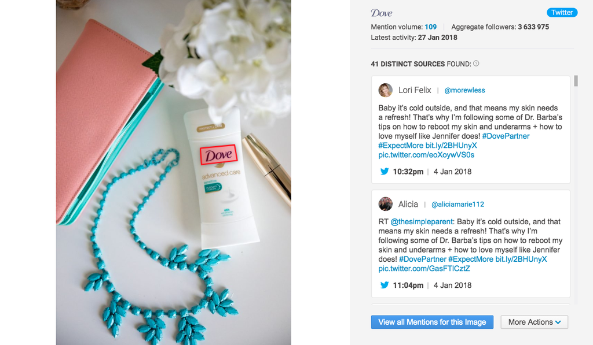593x345 pixels.
Task: Click the red-highlighted Dove logo detection box
Action: (x=218, y=155)
